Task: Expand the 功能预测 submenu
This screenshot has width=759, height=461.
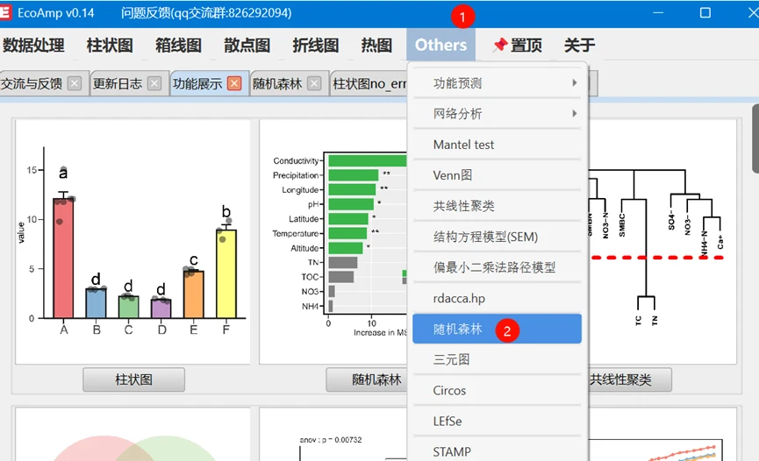Action: (498, 83)
